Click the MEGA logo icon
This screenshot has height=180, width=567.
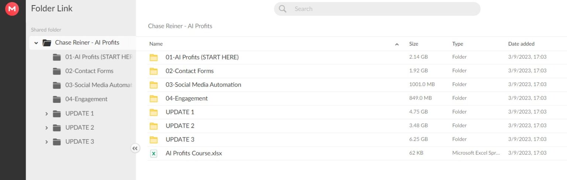(x=12, y=9)
